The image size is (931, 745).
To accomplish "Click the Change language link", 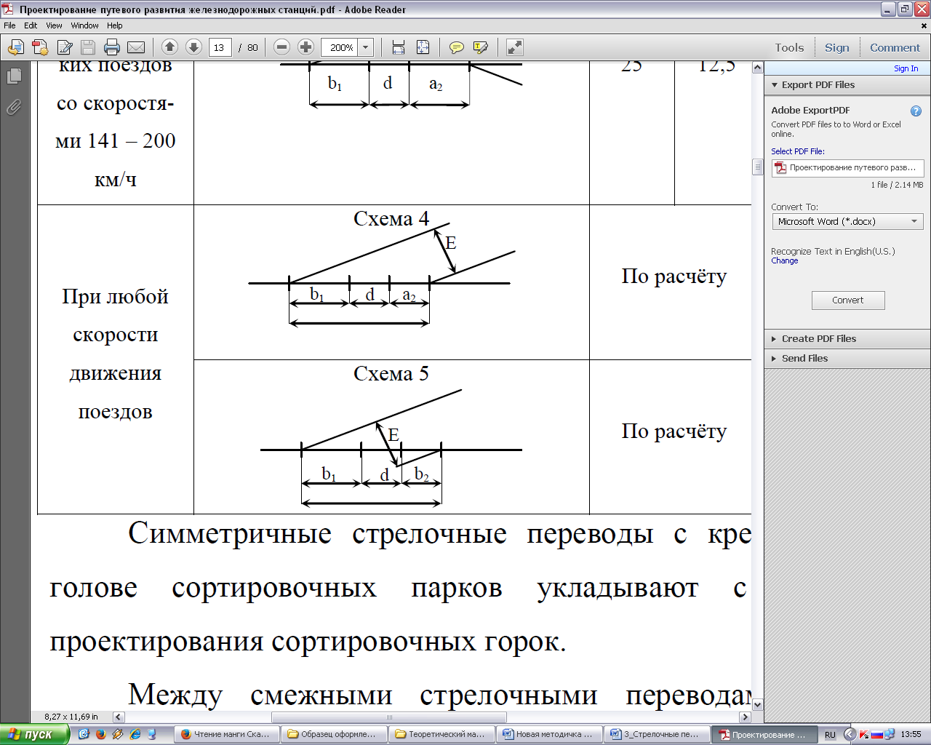I will point(784,261).
